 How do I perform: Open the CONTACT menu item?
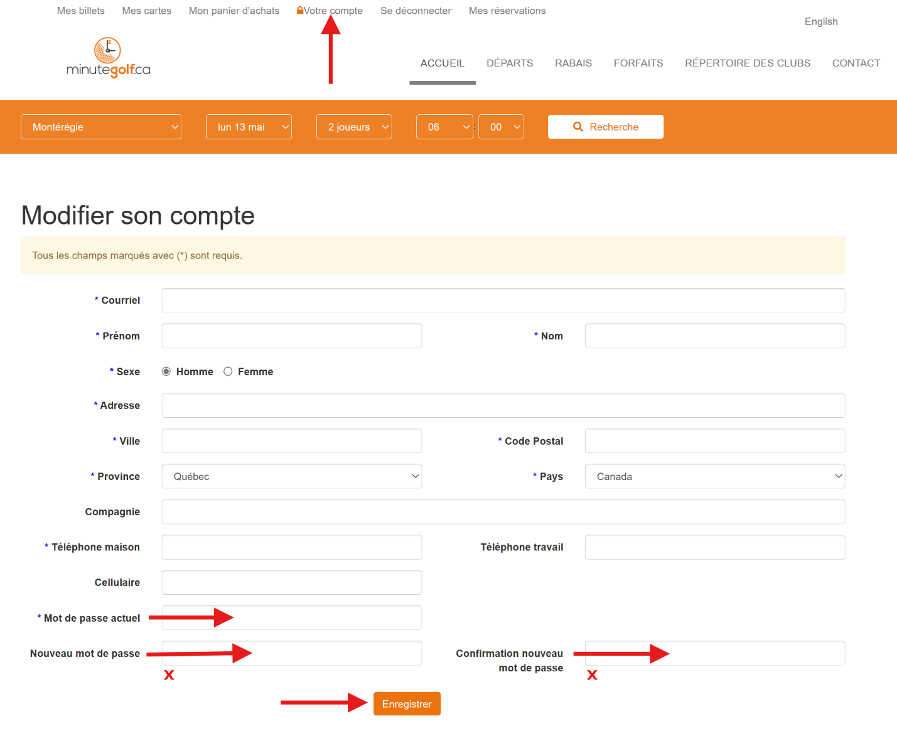(856, 63)
